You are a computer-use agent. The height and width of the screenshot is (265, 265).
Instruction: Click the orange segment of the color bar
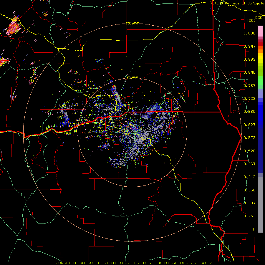tap(260, 51)
